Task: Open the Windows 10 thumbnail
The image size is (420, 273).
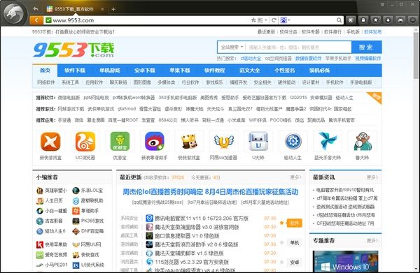Action: 346,261
